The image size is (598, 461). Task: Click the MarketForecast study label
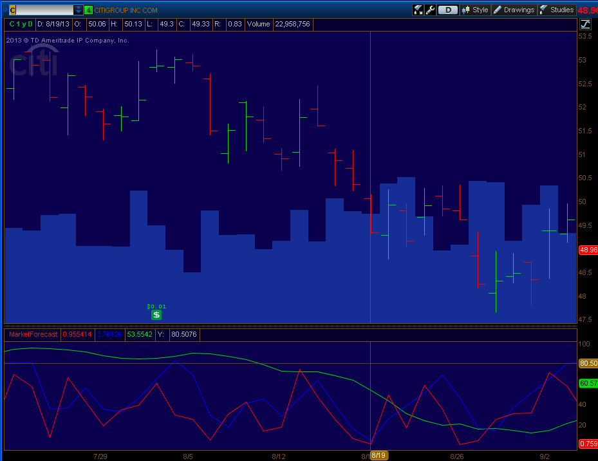coord(33,334)
